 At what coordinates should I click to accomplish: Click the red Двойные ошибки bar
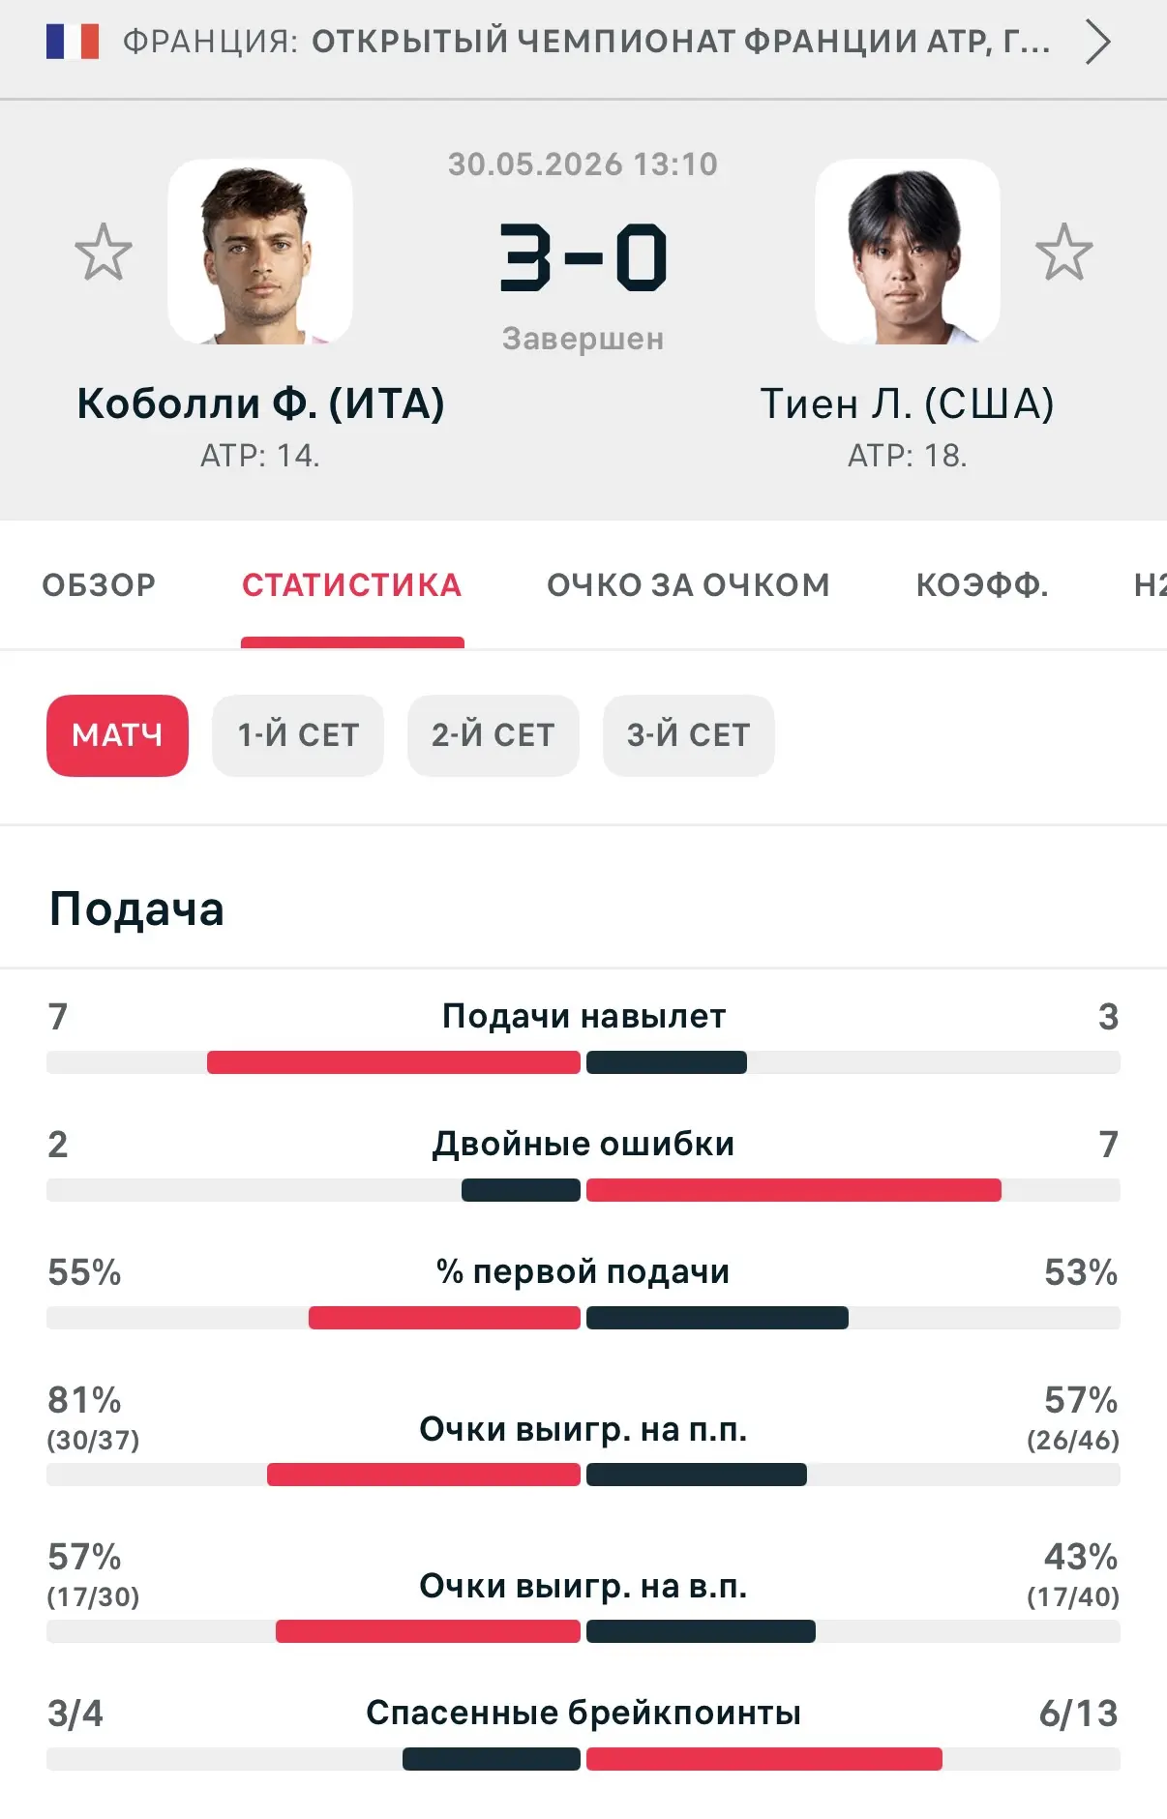tap(793, 1190)
